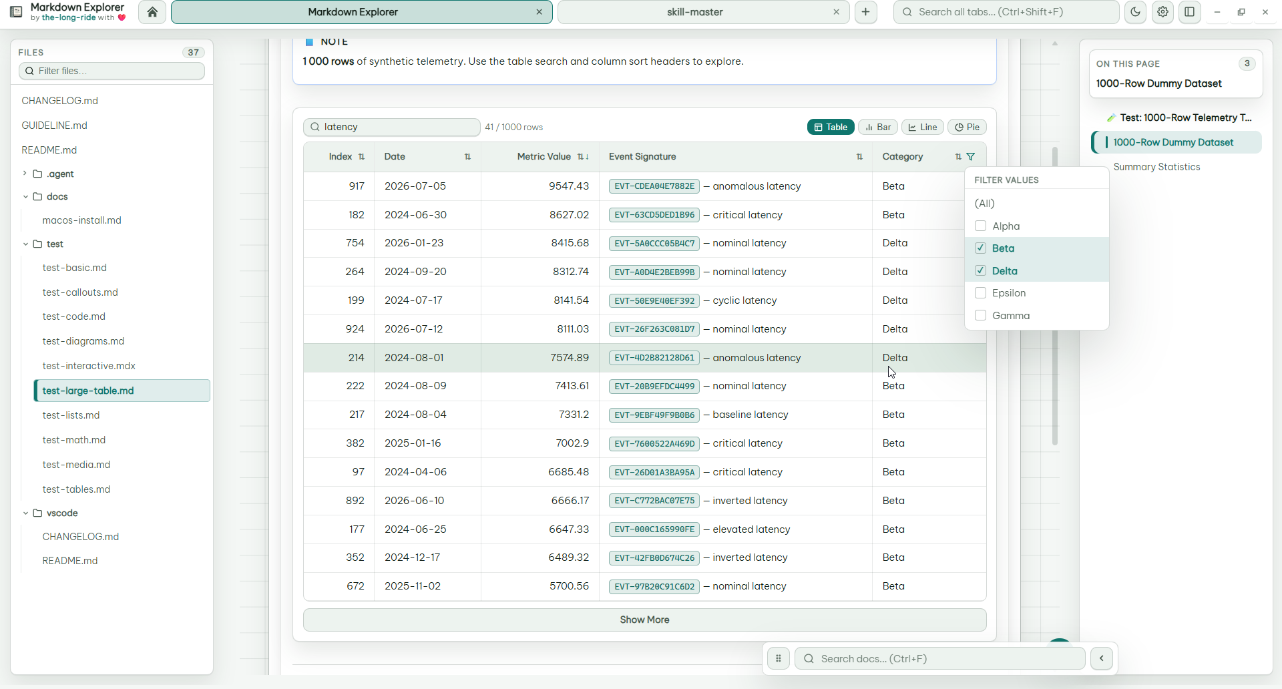Click the heart icon in header
The height and width of the screenshot is (689, 1282).
pos(122,18)
